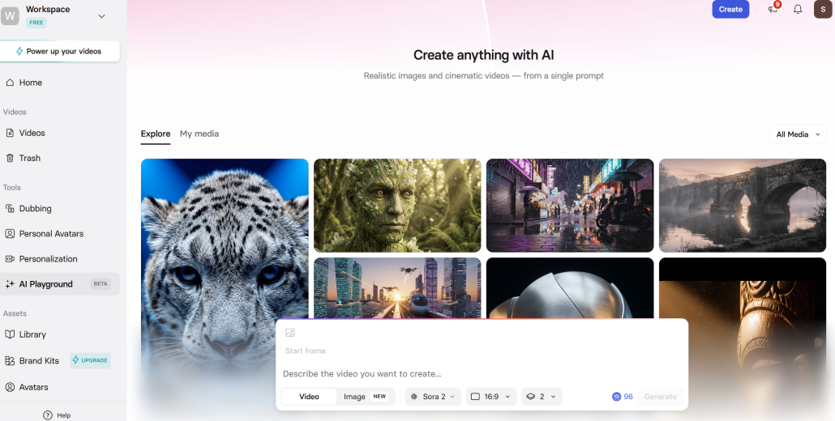835x421 pixels.
Task: Open the announcements icon with red badge
Action: point(773,10)
